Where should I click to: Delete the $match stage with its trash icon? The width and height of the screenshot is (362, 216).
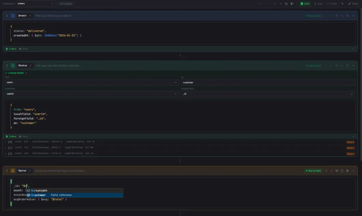pyautogui.click(x=347, y=15)
